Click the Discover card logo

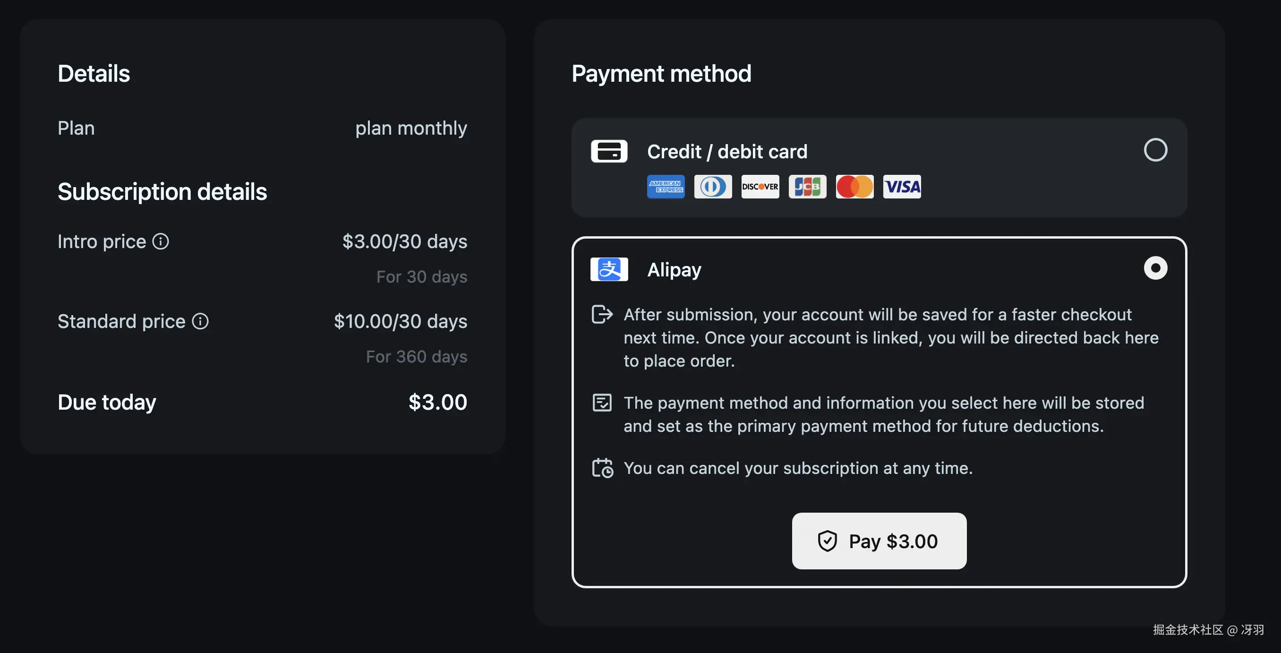point(760,187)
